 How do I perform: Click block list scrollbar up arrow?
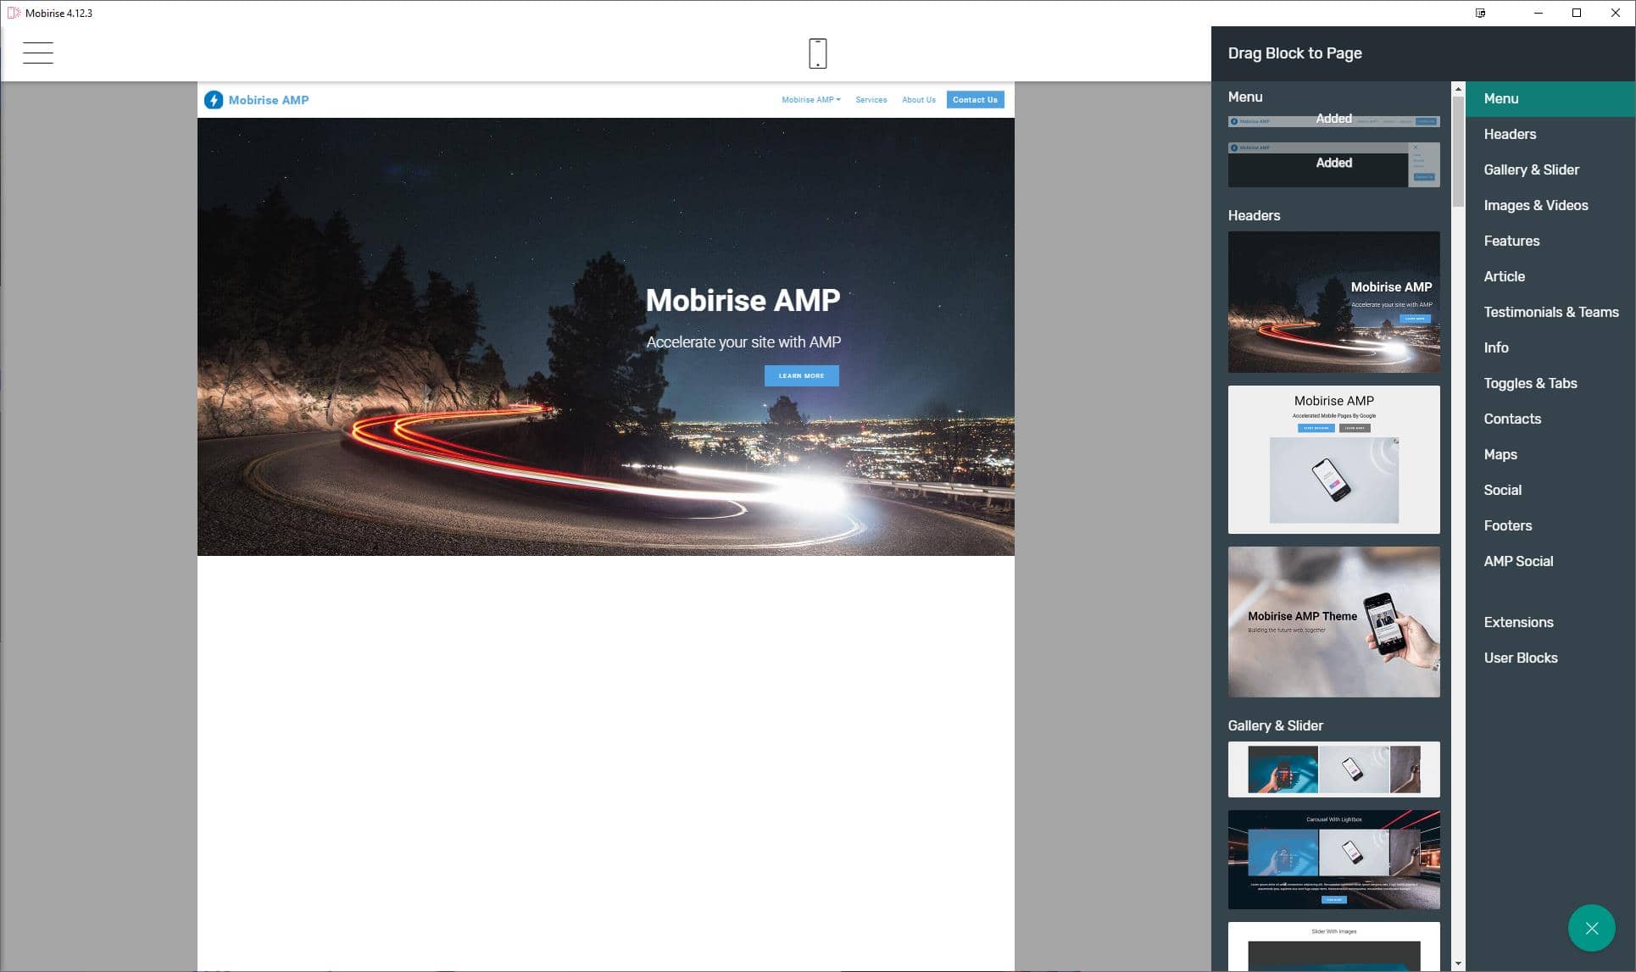[1458, 88]
